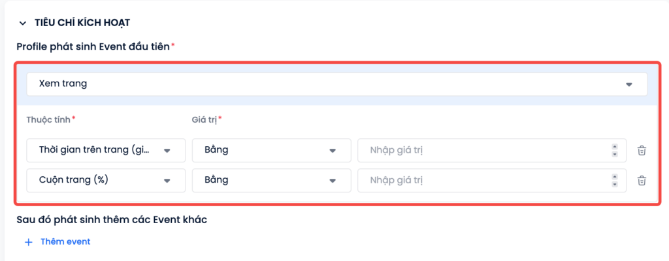Image resolution: width=669 pixels, height=261 pixels.
Task: Click the Sau đó phát sinh thêm các Event khác heading
Action: point(112,220)
